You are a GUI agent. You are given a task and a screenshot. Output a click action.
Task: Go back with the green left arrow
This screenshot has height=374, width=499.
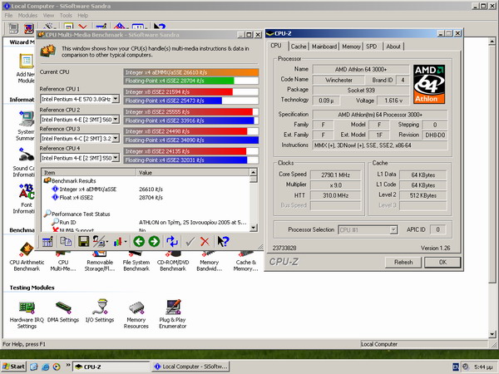point(139,242)
